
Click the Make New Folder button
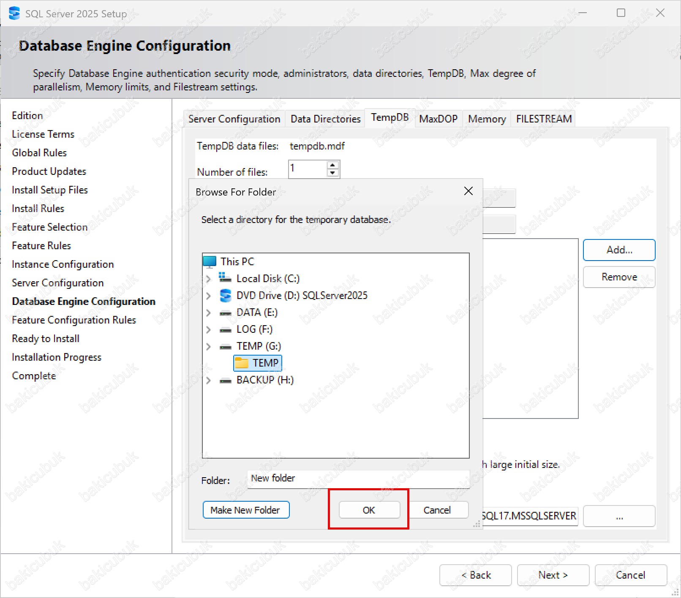[246, 510]
